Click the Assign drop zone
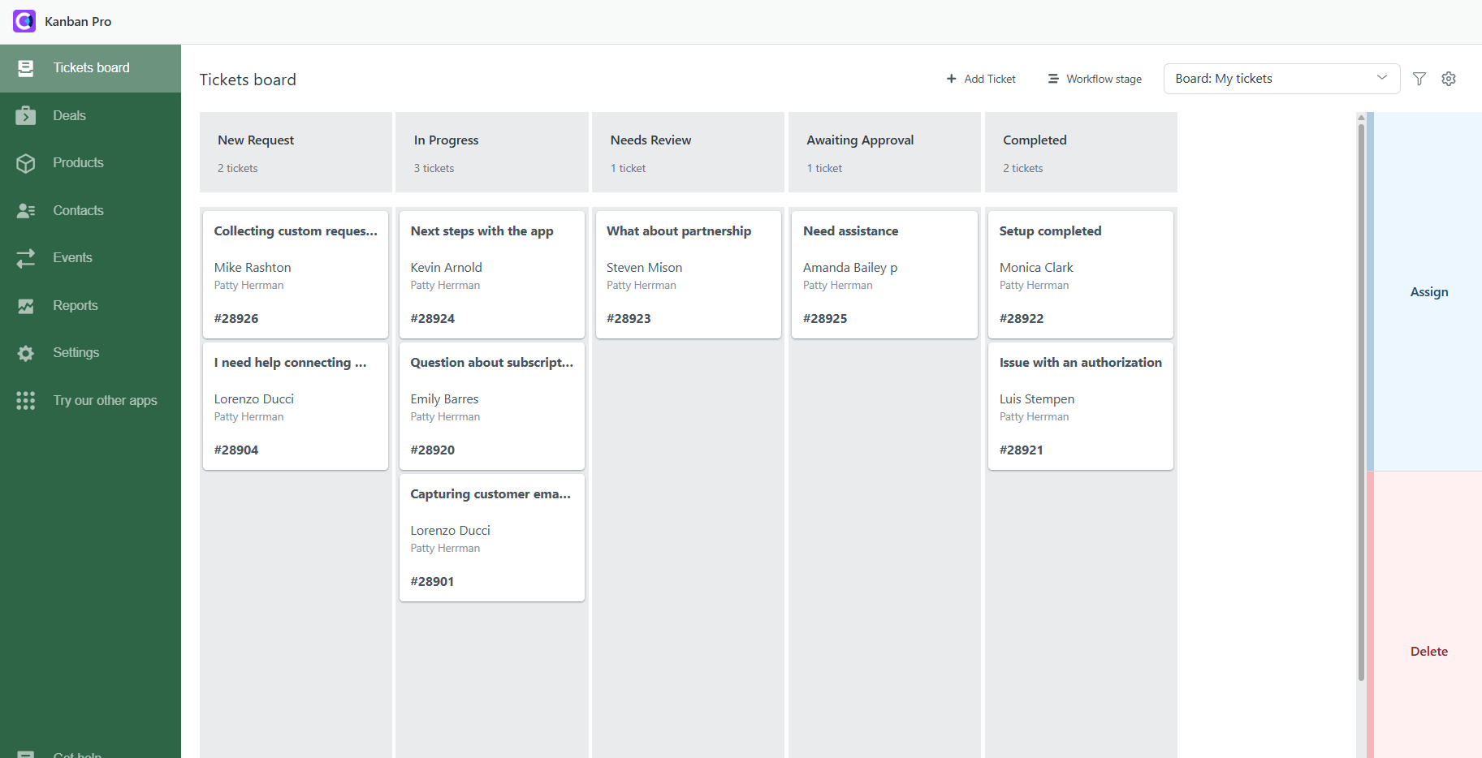 (x=1428, y=291)
